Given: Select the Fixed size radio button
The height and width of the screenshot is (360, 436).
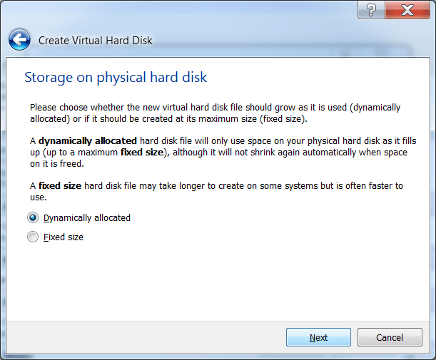Looking at the screenshot, I should tap(33, 237).
